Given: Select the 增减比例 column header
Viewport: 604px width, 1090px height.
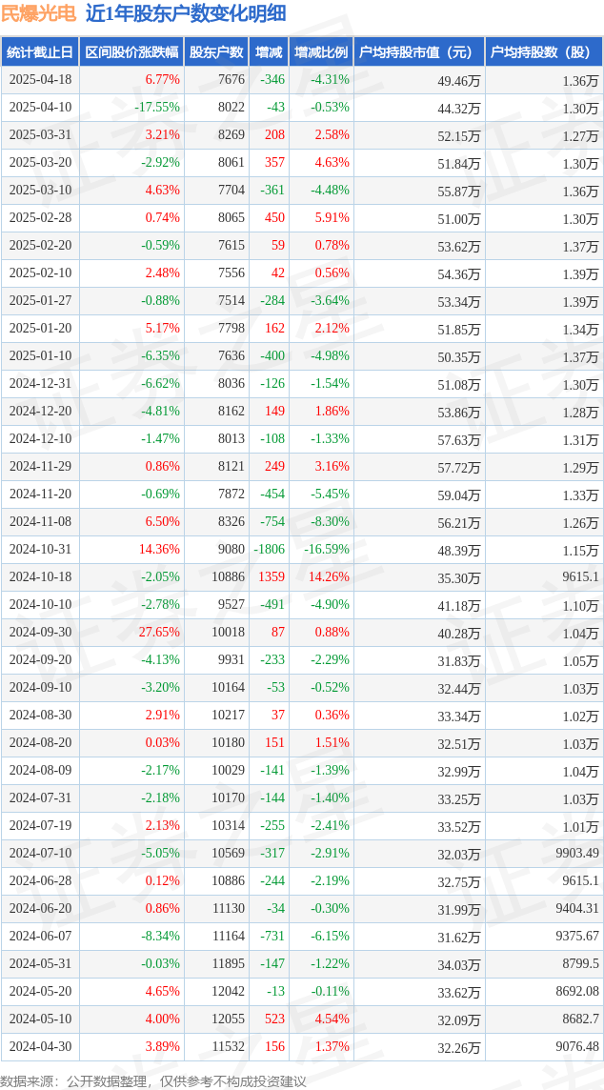Looking at the screenshot, I should tap(321, 52).
